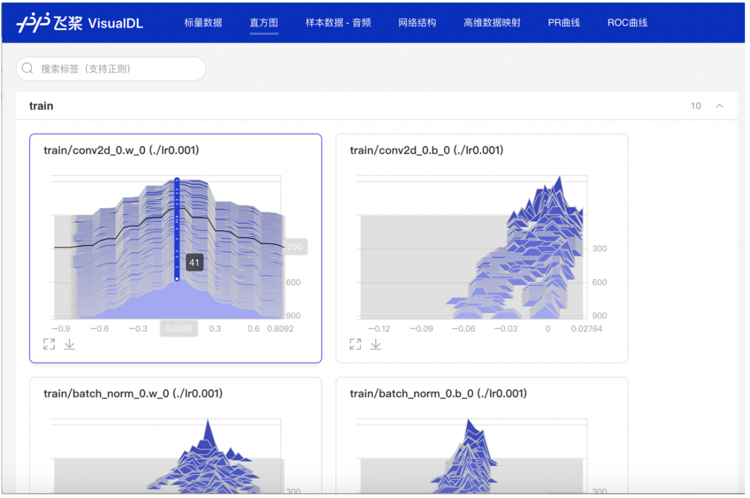Collapse the train section chevron
Screen dimensions: 750x498
(x=719, y=106)
